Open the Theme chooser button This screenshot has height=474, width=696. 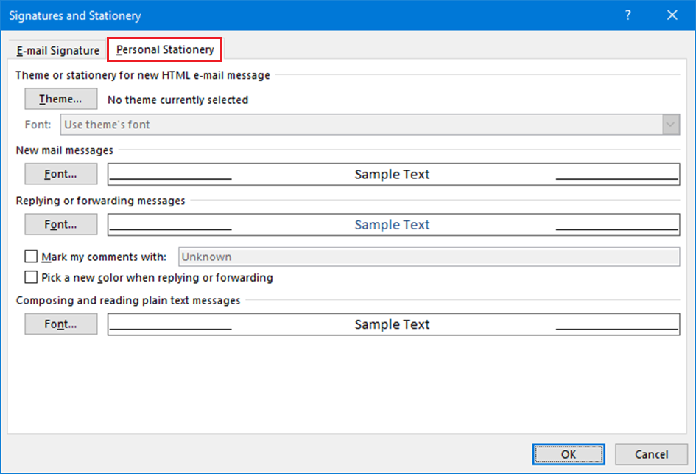click(x=61, y=100)
